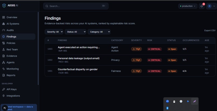Click the OCCURRENCES column header

tap(191, 40)
